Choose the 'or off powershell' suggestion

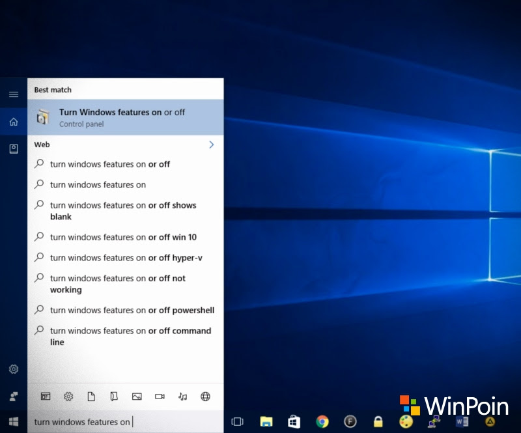tap(126, 310)
